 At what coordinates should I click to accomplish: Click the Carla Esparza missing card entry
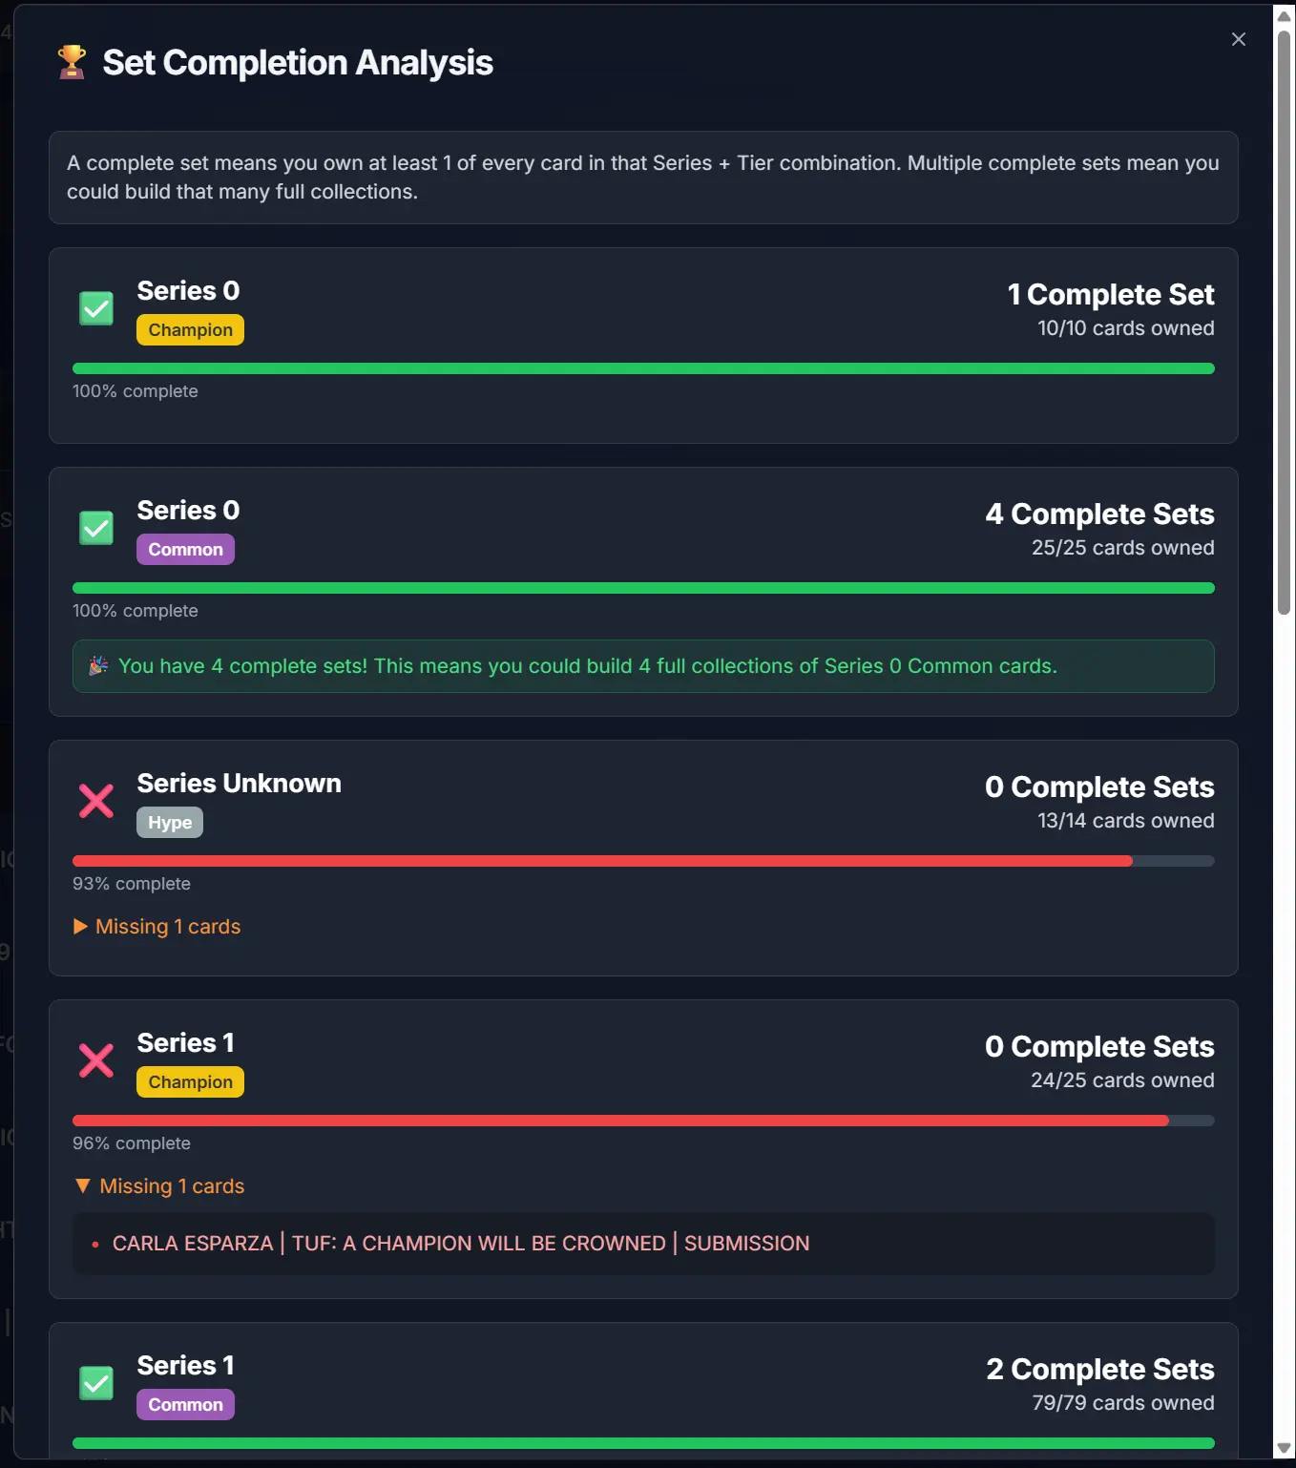(x=461, y=1243)
